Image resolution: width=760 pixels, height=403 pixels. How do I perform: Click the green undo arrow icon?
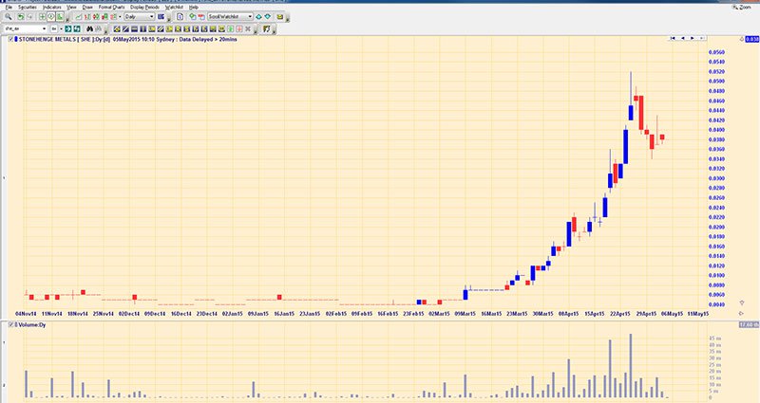(x=21, y=16)
